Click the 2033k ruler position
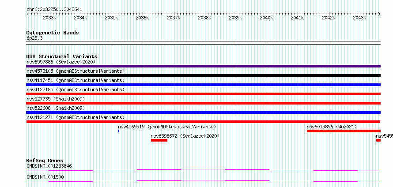The height and width of the screenshot is (187, 393). tap(49, 18)
